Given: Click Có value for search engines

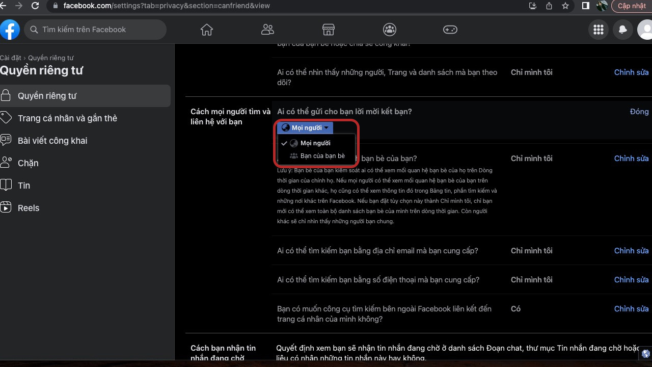Looking at the screenshot, I should tap(515, 309).
